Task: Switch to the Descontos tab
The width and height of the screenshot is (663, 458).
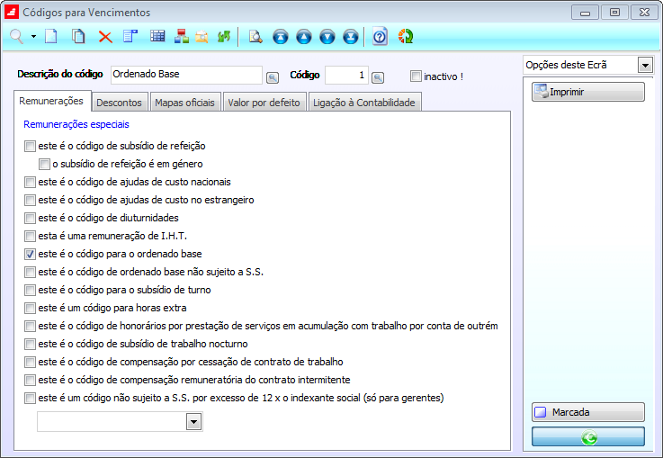Action: click(119, 103)
